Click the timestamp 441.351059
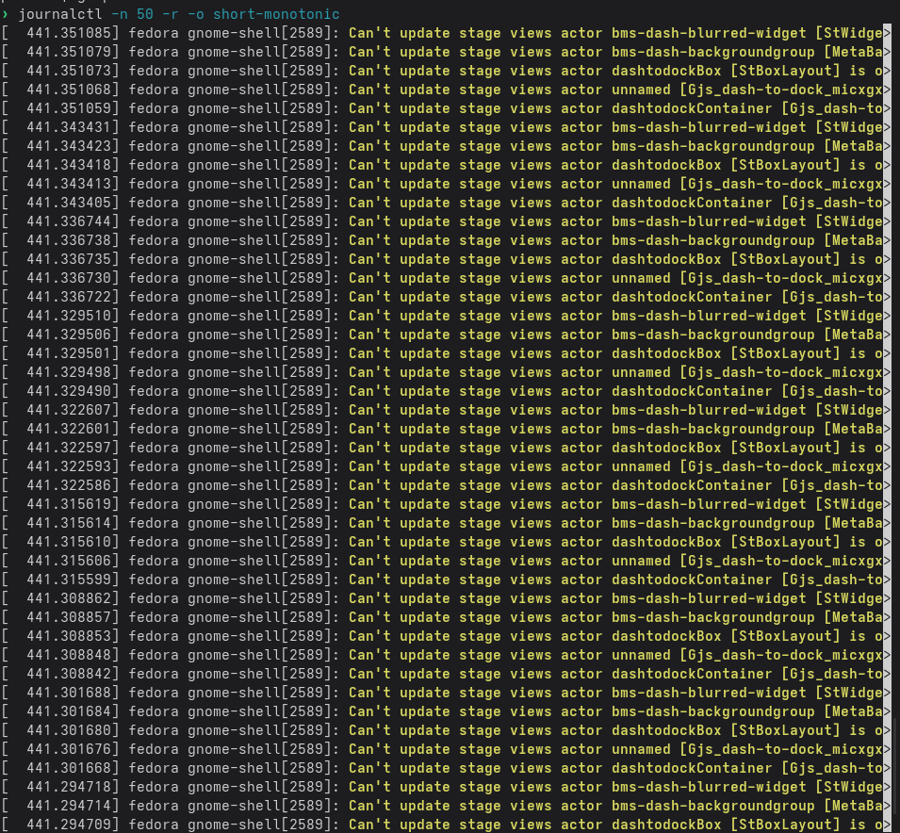900x833 pixels. pos(69,108)
